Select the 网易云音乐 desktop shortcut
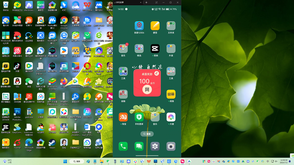 (17, 52)
